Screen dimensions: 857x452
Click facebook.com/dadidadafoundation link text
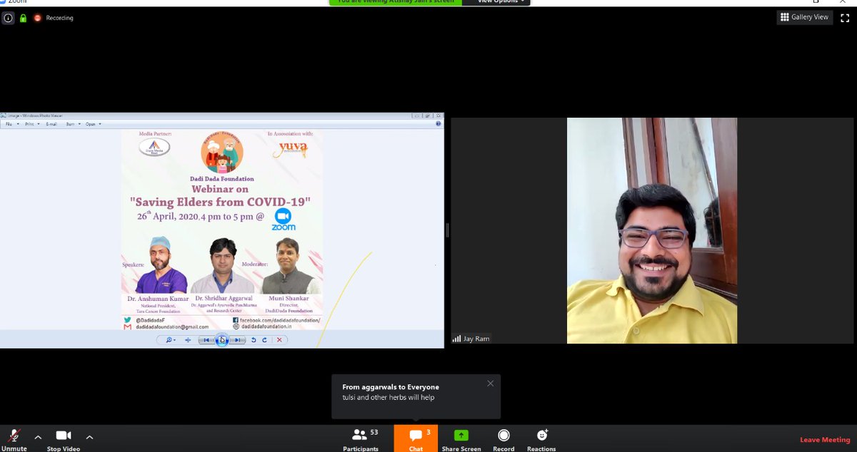pyautogui.click(x=280, y=320)
